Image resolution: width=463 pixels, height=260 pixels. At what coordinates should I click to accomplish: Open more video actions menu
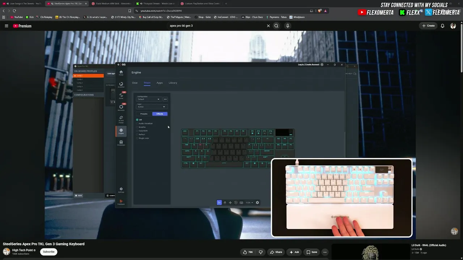click(325, 252)
